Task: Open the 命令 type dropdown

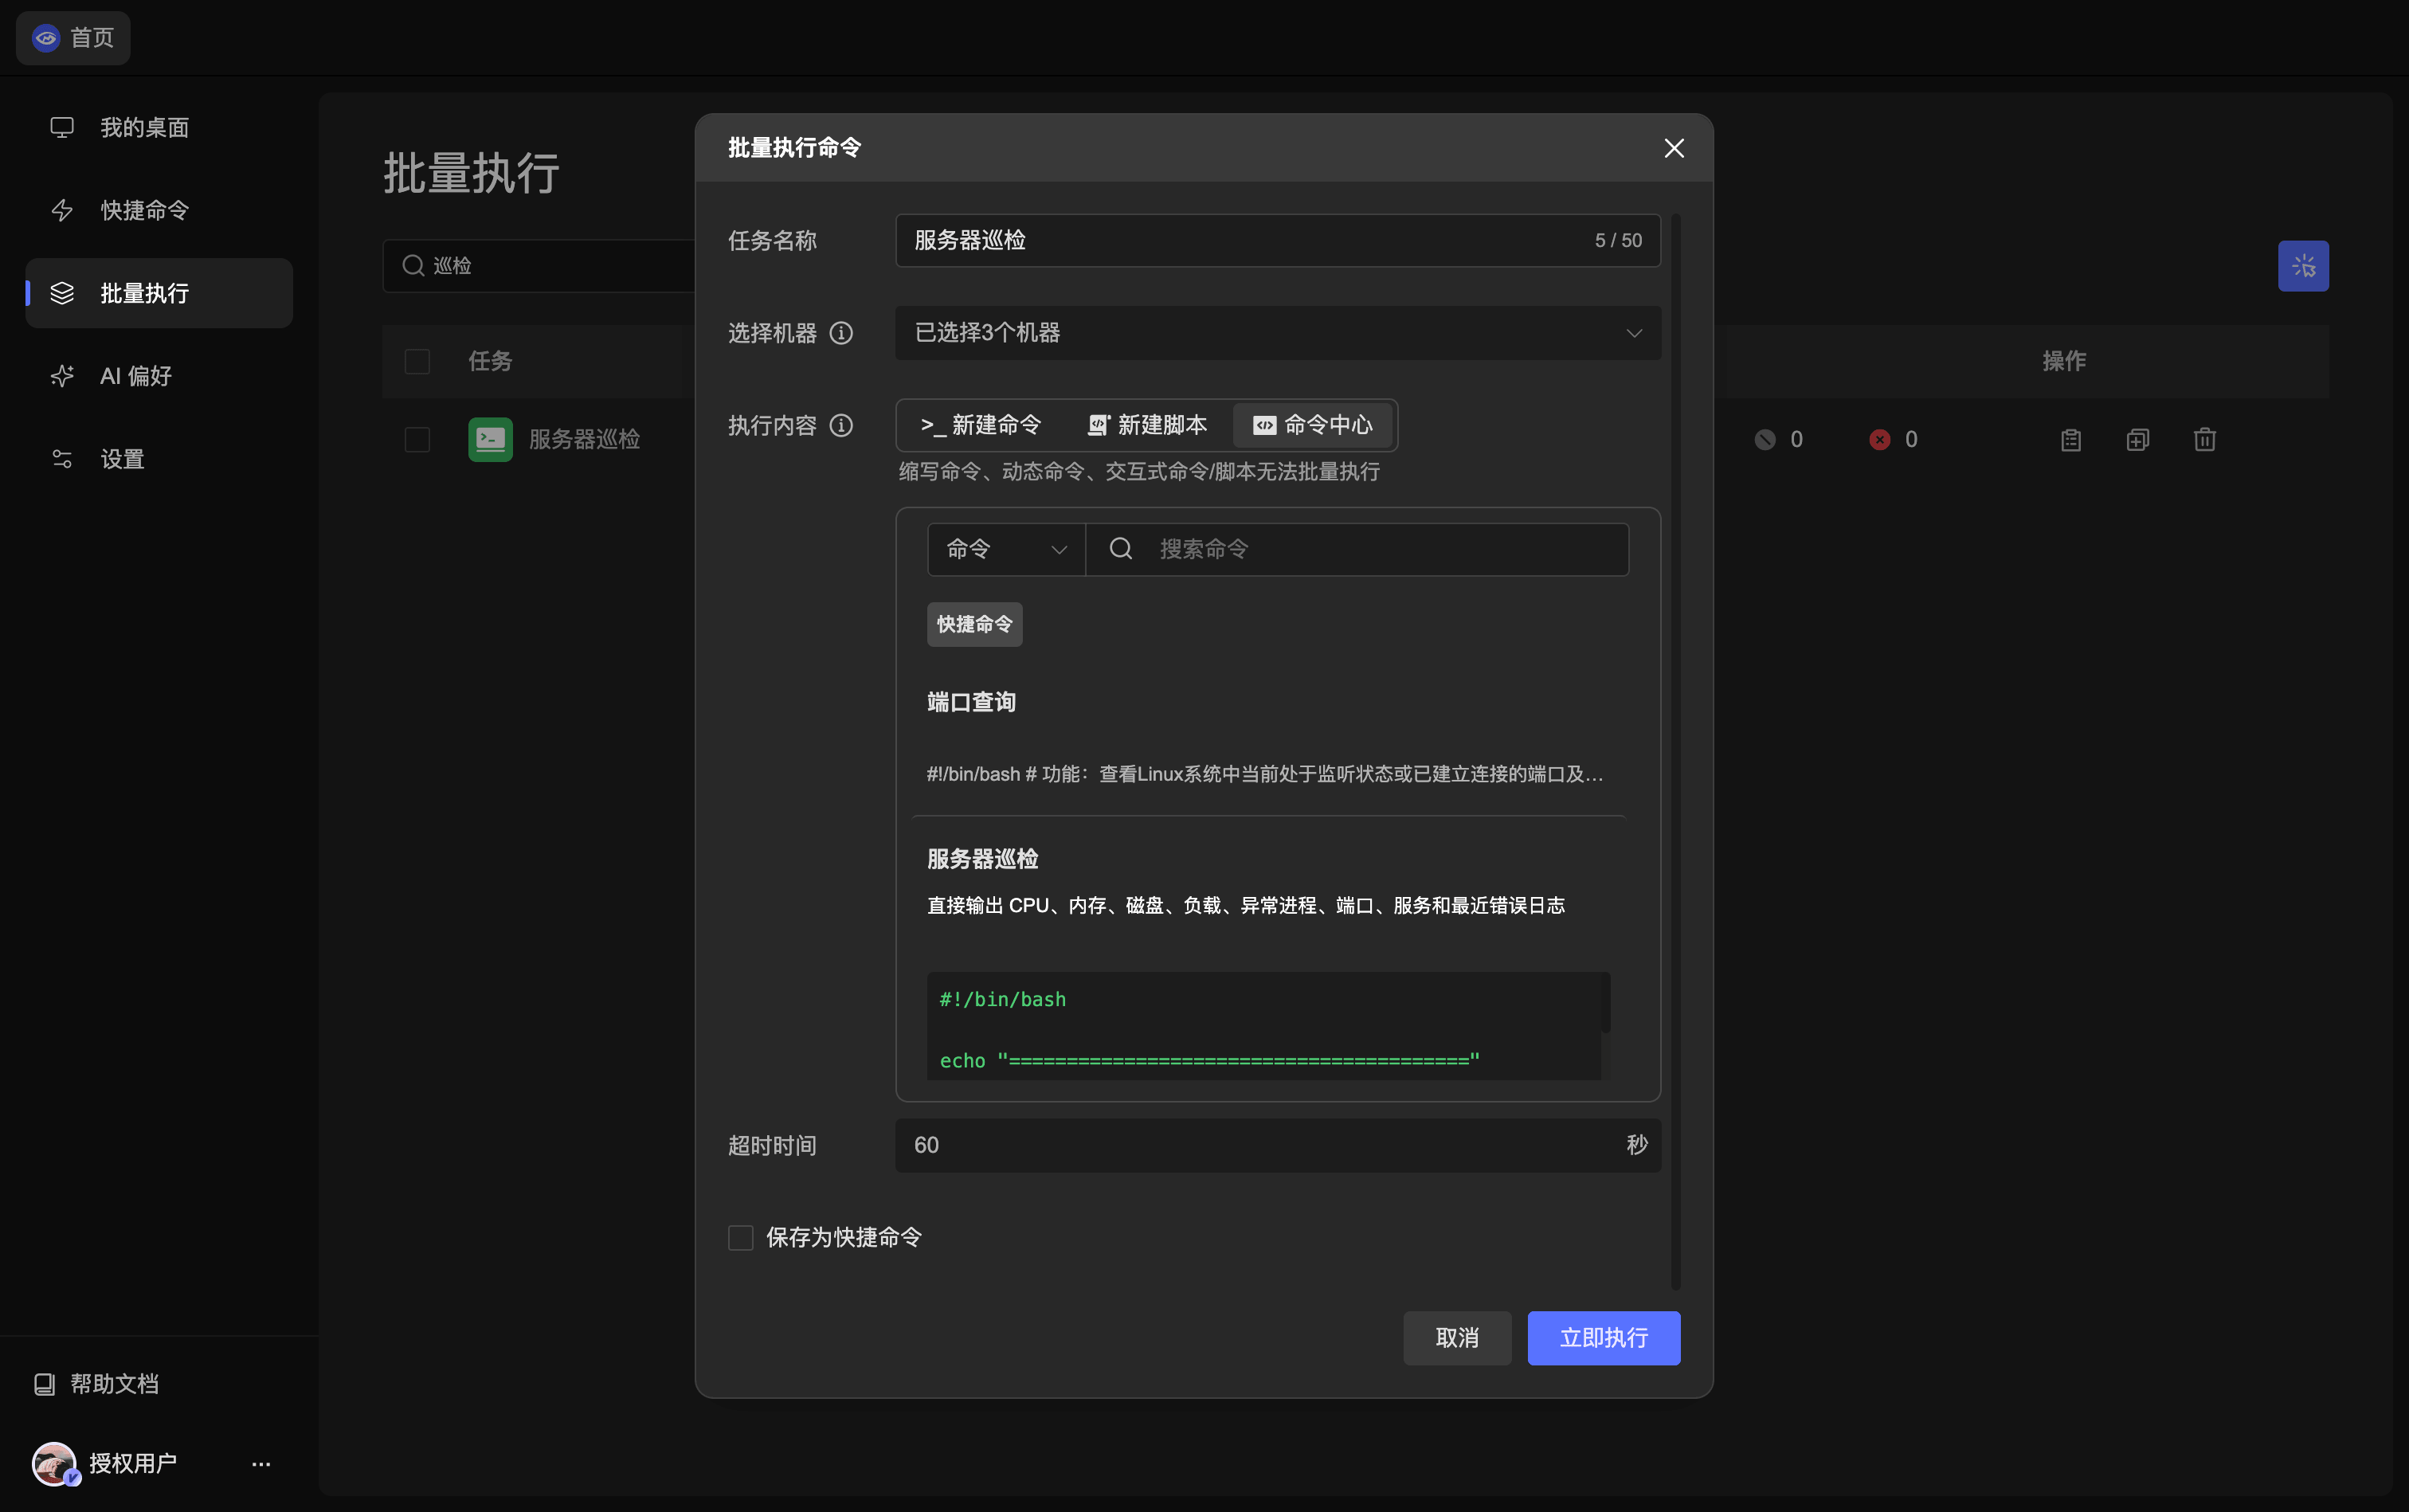Action: tap(1006, 549)
